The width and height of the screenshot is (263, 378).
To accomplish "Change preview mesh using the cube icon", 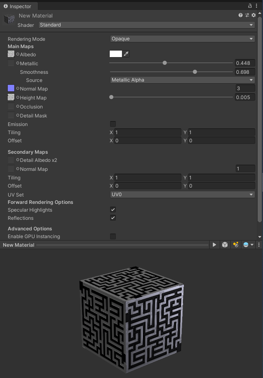I will pyautogui.click(x=225, y=245).
